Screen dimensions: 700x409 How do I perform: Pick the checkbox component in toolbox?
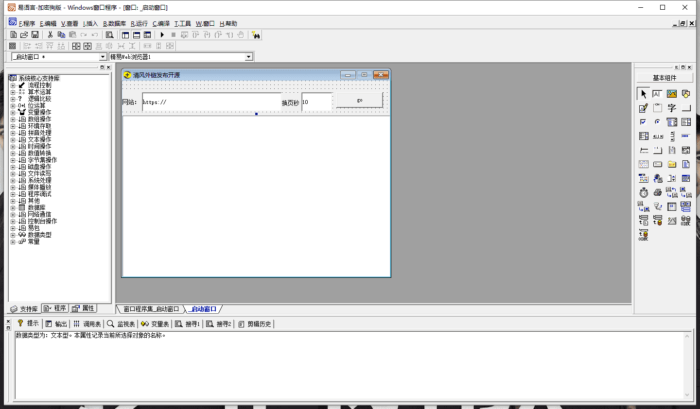pos(643,122)
